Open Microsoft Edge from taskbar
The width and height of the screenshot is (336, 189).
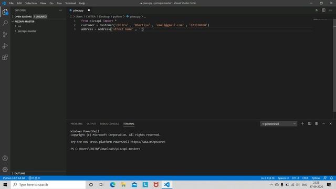coord(112,184)
